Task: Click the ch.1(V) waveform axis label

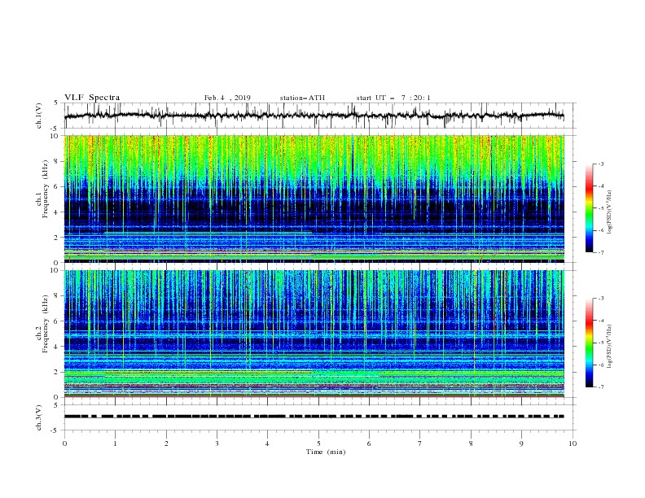Action: (x=39, y=116)
